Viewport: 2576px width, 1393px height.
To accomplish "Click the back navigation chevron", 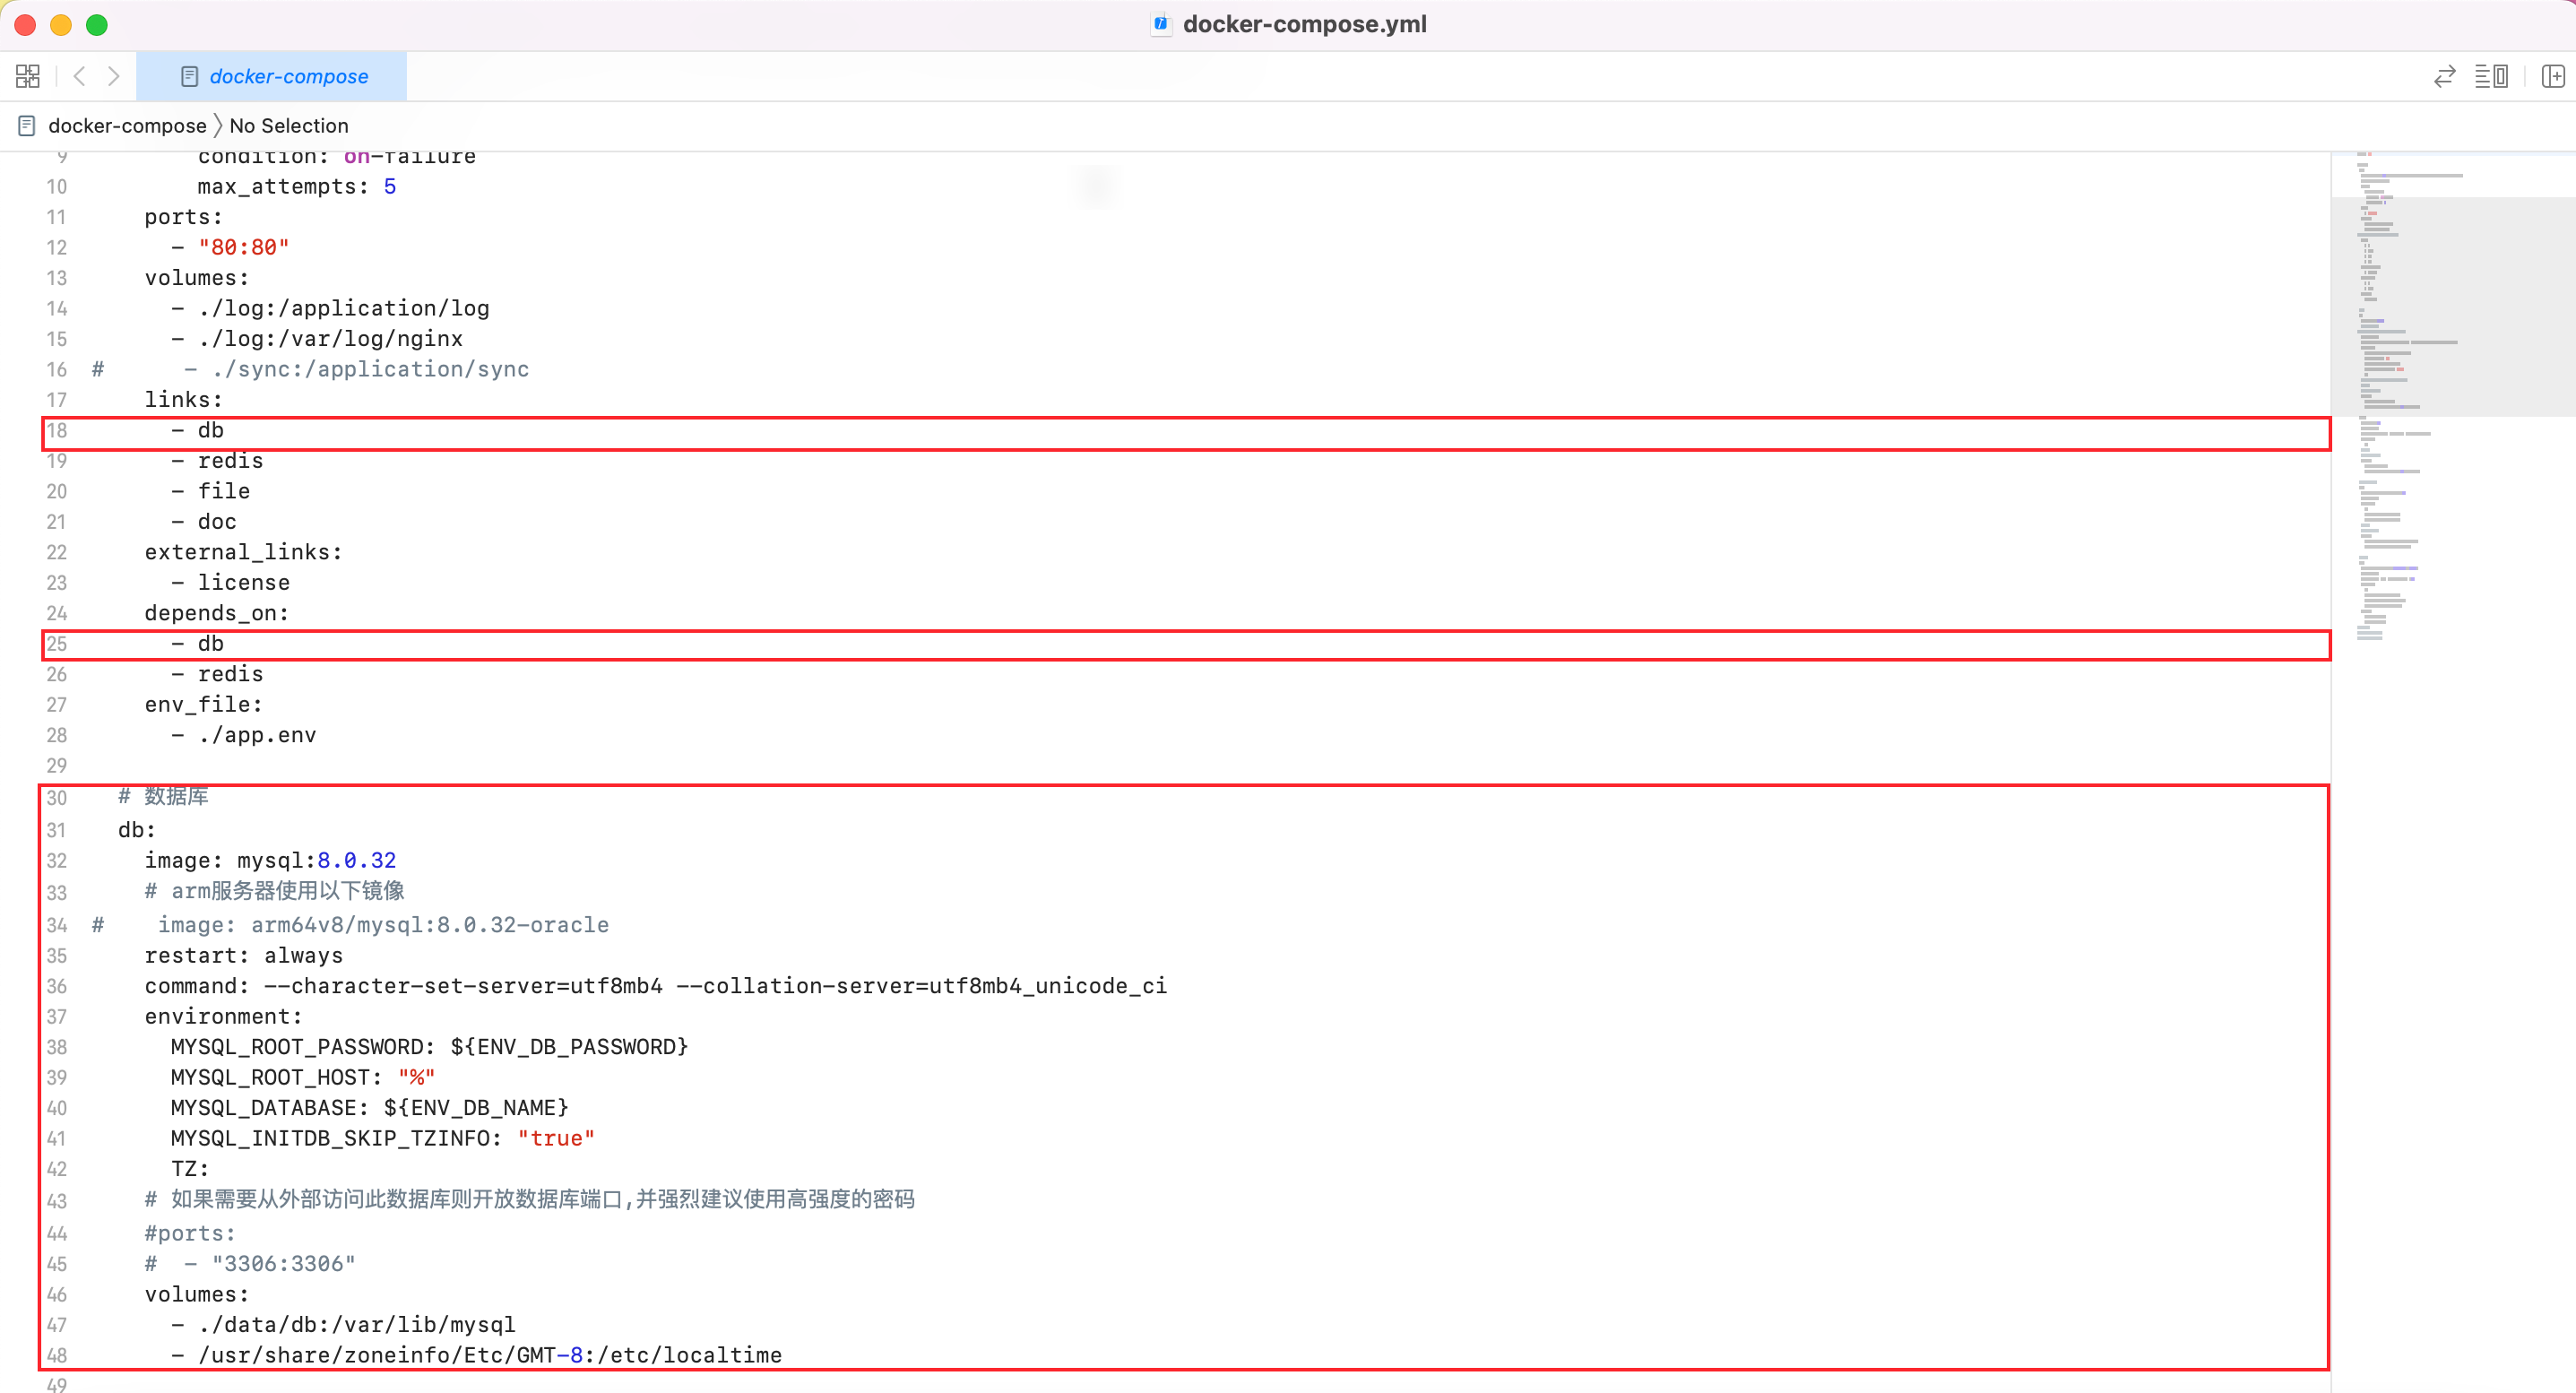I will (80, 76).
